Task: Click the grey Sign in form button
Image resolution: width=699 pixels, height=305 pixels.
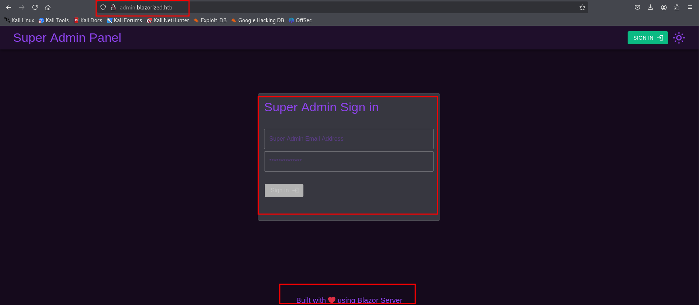Action: pos(284,190)
